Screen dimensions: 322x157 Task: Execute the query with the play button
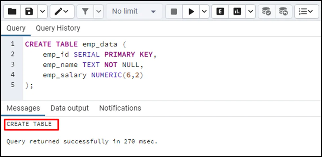tap(191, 11)
